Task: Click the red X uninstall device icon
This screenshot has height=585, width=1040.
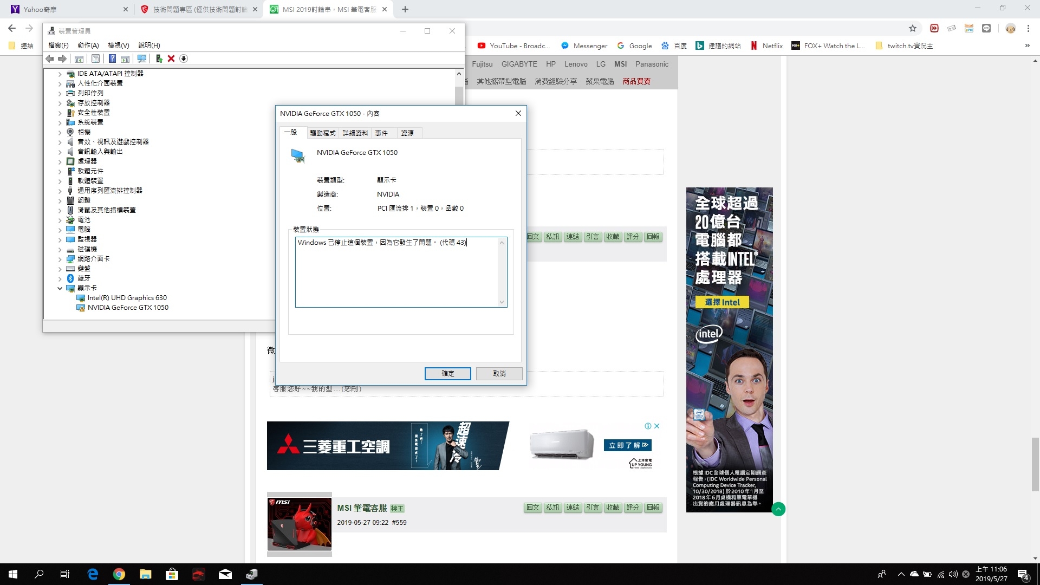Action: [171, 58]
